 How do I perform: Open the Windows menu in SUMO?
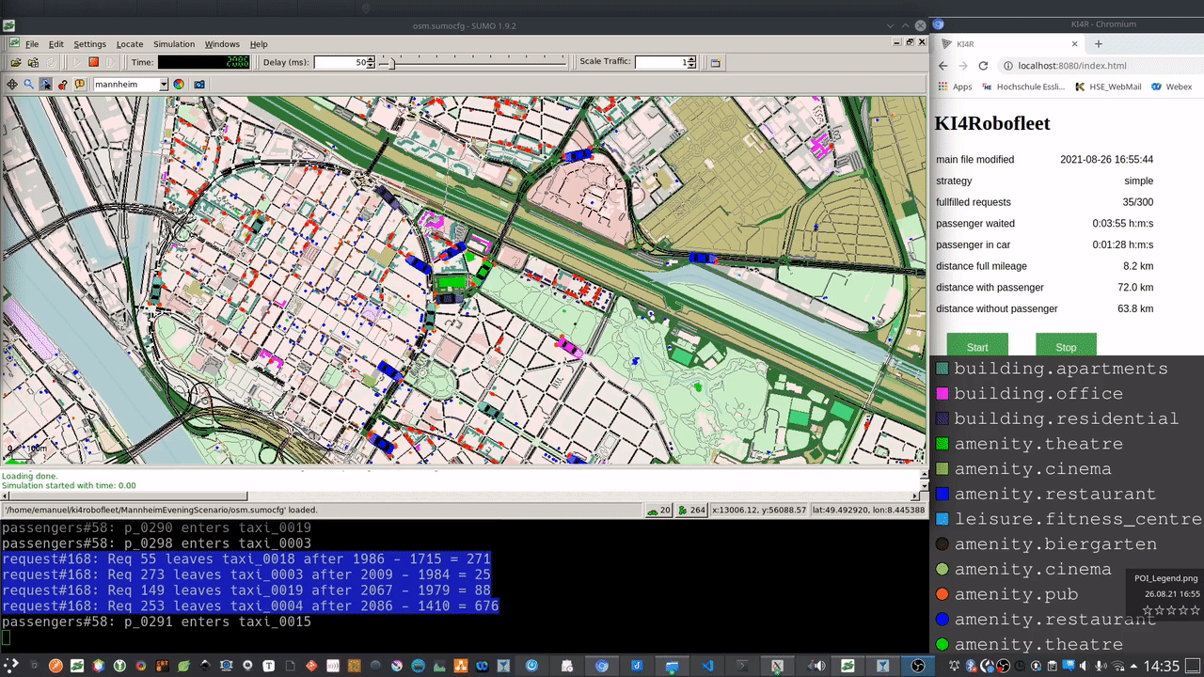point(222,44)
